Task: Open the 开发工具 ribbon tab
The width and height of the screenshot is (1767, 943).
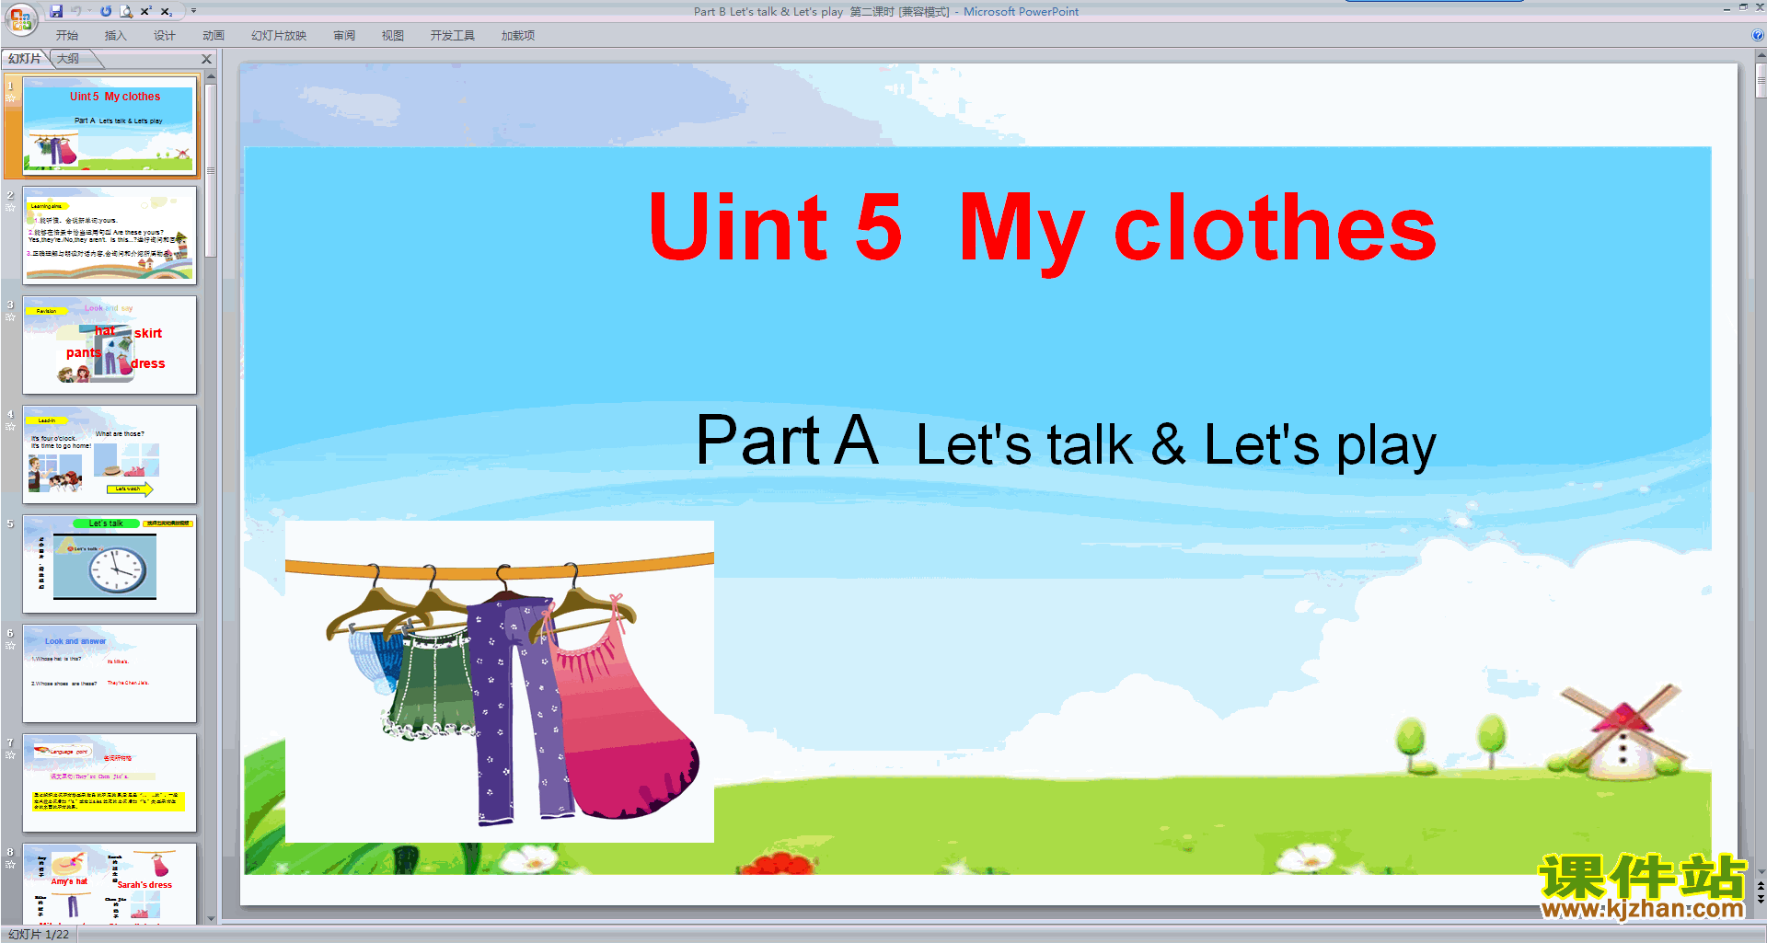Action: [453, 35]
